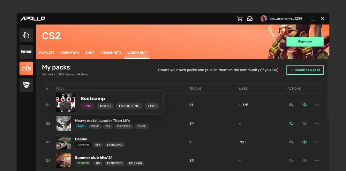Open the shopping cart icon
This screenshot has width=346, height=171.
click(x=239, y=19)
